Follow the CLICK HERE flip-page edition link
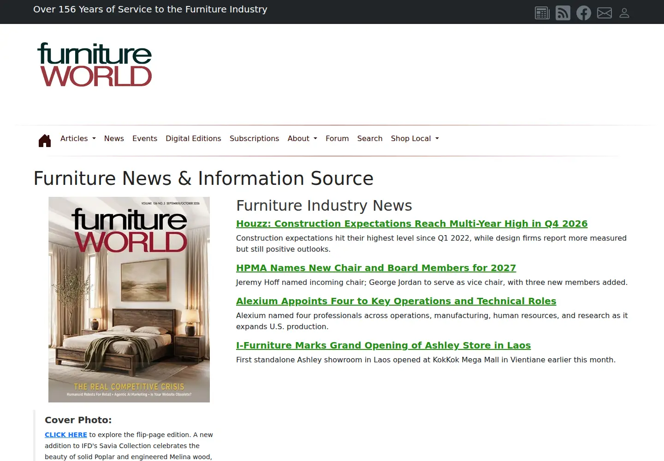The height and width of the screenshot is (461, 664). [66, 435]
